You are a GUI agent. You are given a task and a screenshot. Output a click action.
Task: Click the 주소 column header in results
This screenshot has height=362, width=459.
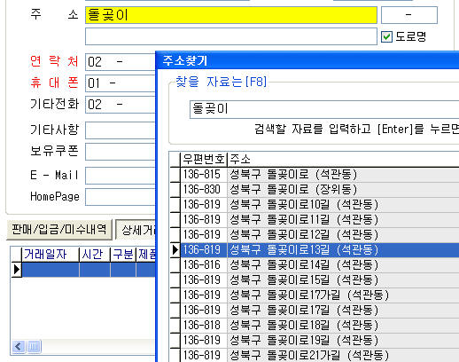(343, 160)
